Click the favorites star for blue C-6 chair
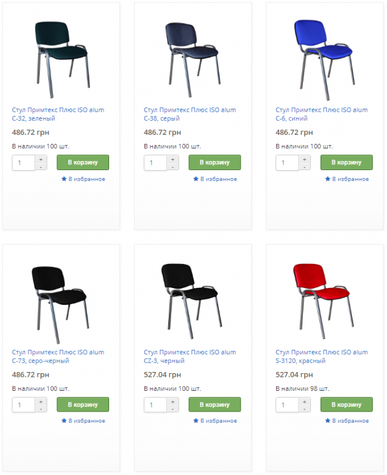 (328, 179)
